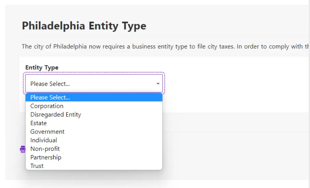The width and height of the screenshot is (310, 188).
Task: Click the purple printer icon
Action: tap(22, 149)
